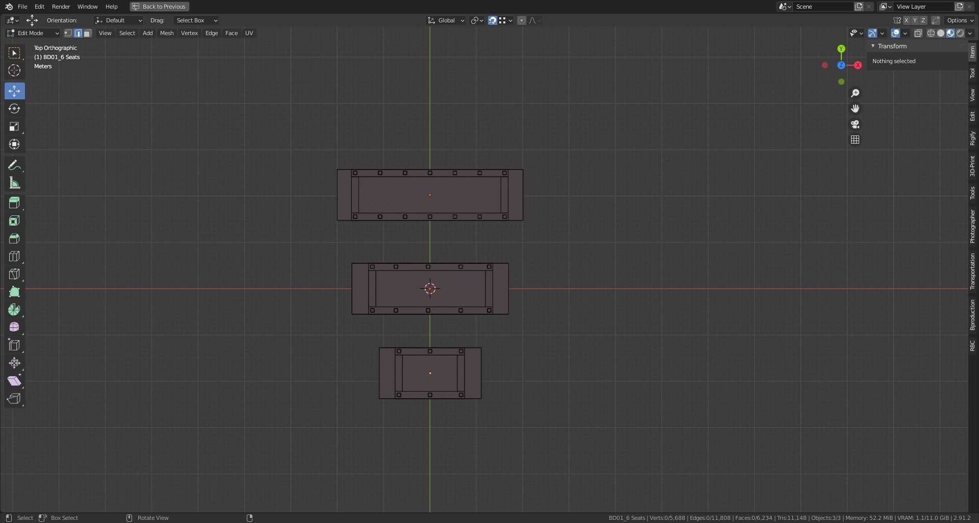Image resolution: width=979 pixels, height=523 pixels.
Task: Switch to the Tool sidebar tab
Action: (973, 73)
